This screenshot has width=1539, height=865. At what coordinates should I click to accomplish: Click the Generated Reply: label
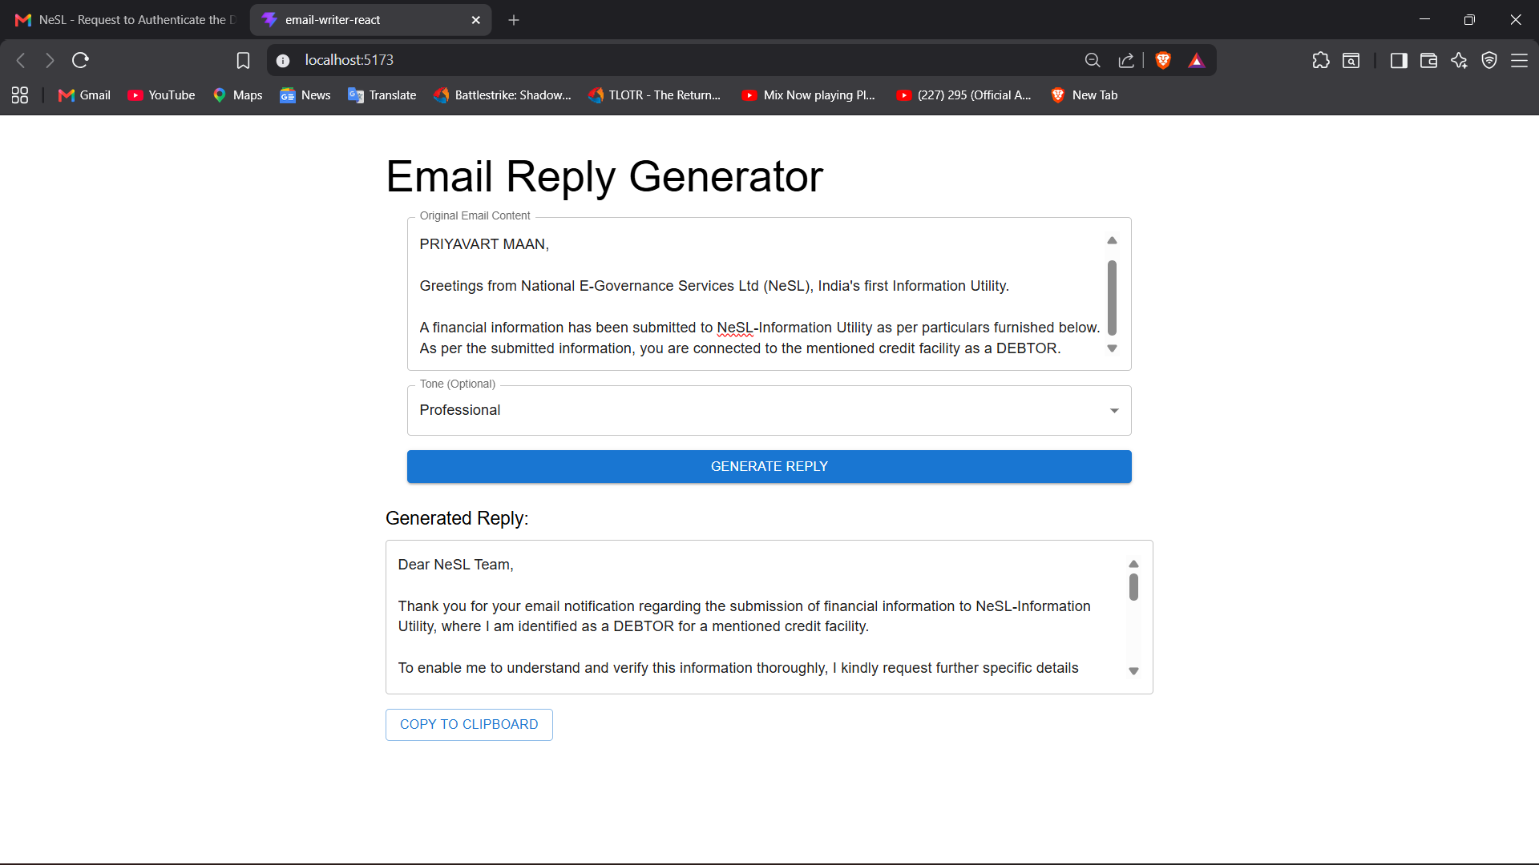pos(457,518)
